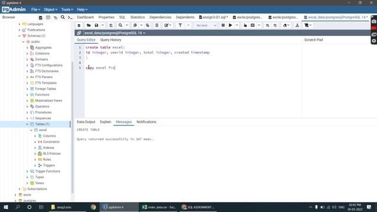The image size is (377, 212).
Task: Open Chrome from the taskbar
Action: [93, 207]
